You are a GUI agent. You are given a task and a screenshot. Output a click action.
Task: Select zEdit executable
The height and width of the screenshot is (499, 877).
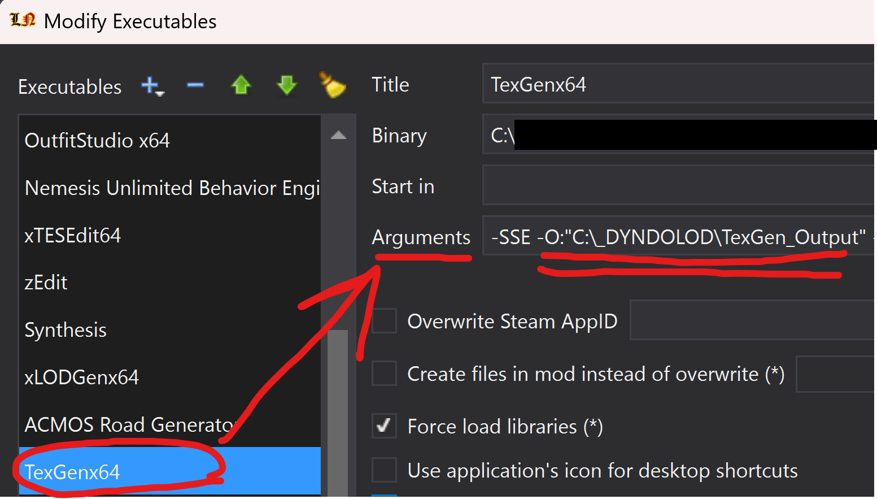point(46,283)
